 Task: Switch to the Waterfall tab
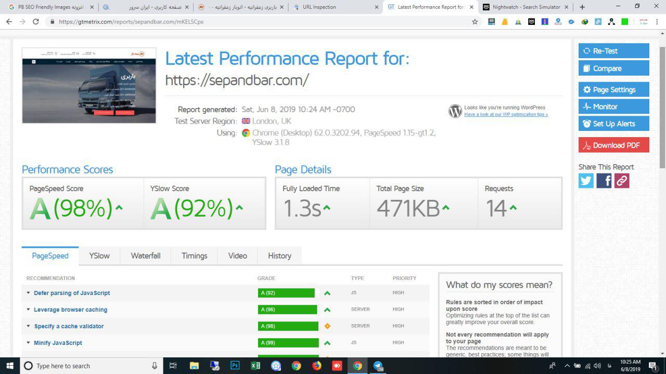146,256
